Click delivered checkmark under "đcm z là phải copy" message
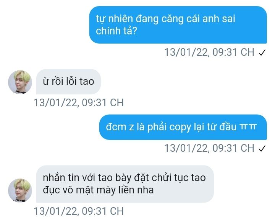 click(x=262, y=148)
